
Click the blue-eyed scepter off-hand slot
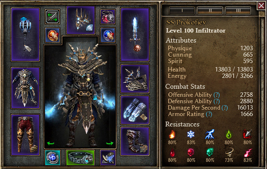pyautogui.click(x=25, y=34)
